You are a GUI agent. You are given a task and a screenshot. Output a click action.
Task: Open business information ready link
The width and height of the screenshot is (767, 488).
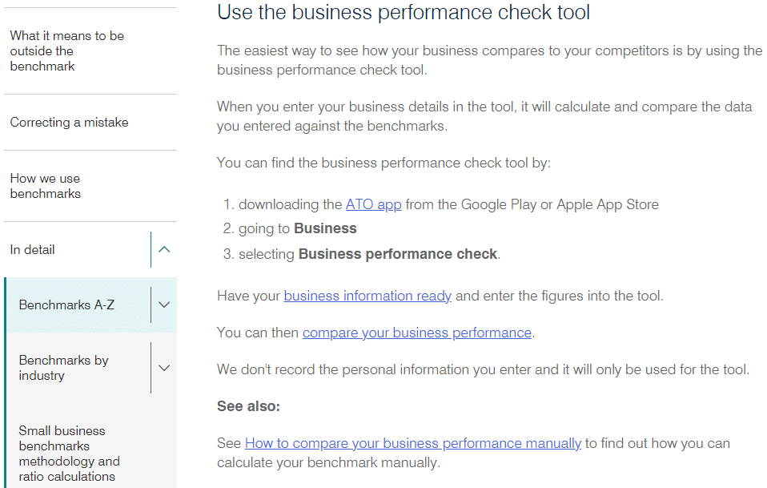click(x=367, y=296)
